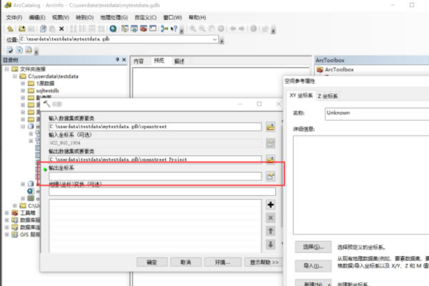The width and height of the screenshot is (429, 286).
Task: Open the location path dropdown
Action: (214, 39)
